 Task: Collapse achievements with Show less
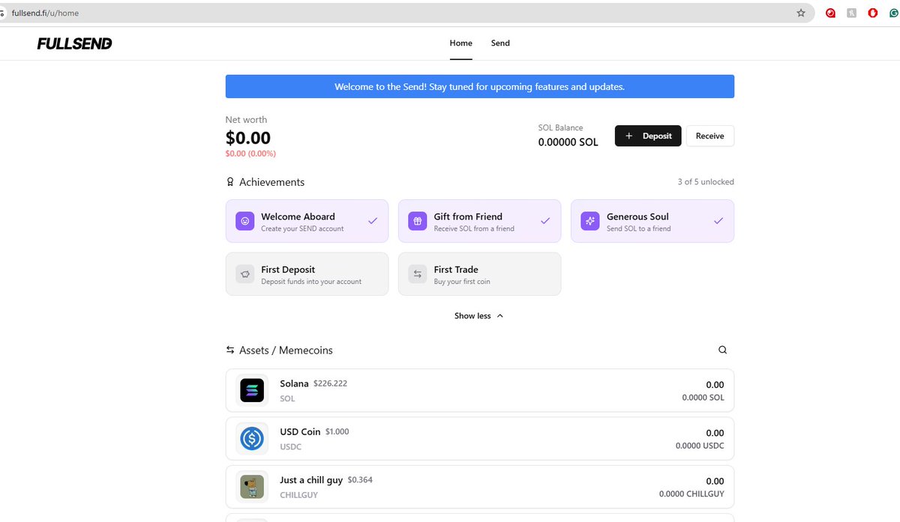tap(479, 316)
